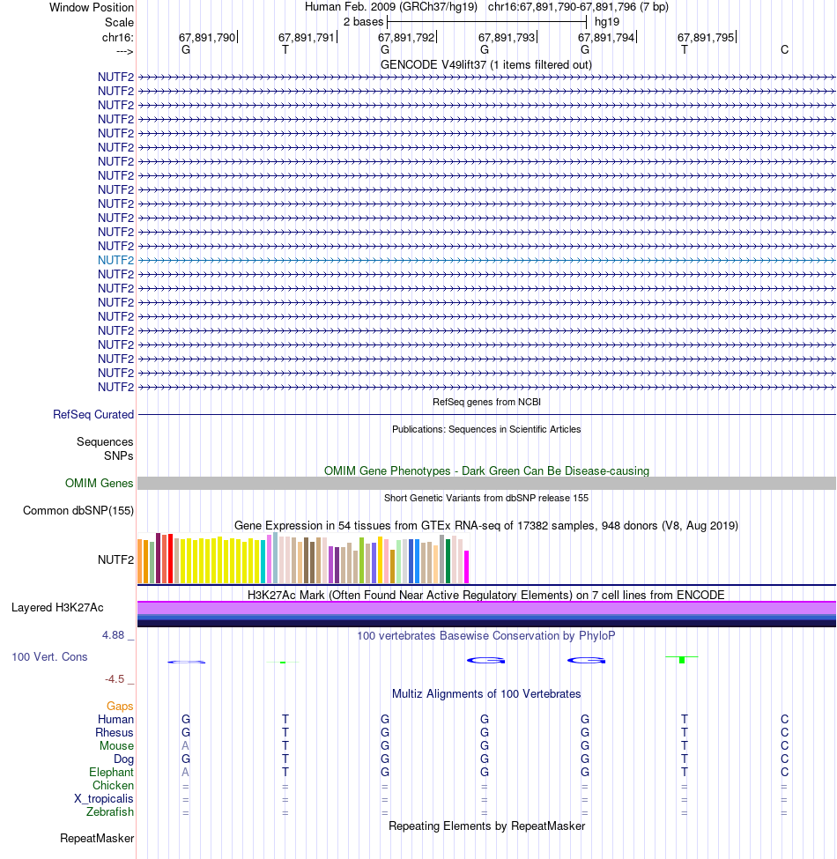Open '100 vertebrates Basewise Conservation by PhyloP' title

point(486,636)
